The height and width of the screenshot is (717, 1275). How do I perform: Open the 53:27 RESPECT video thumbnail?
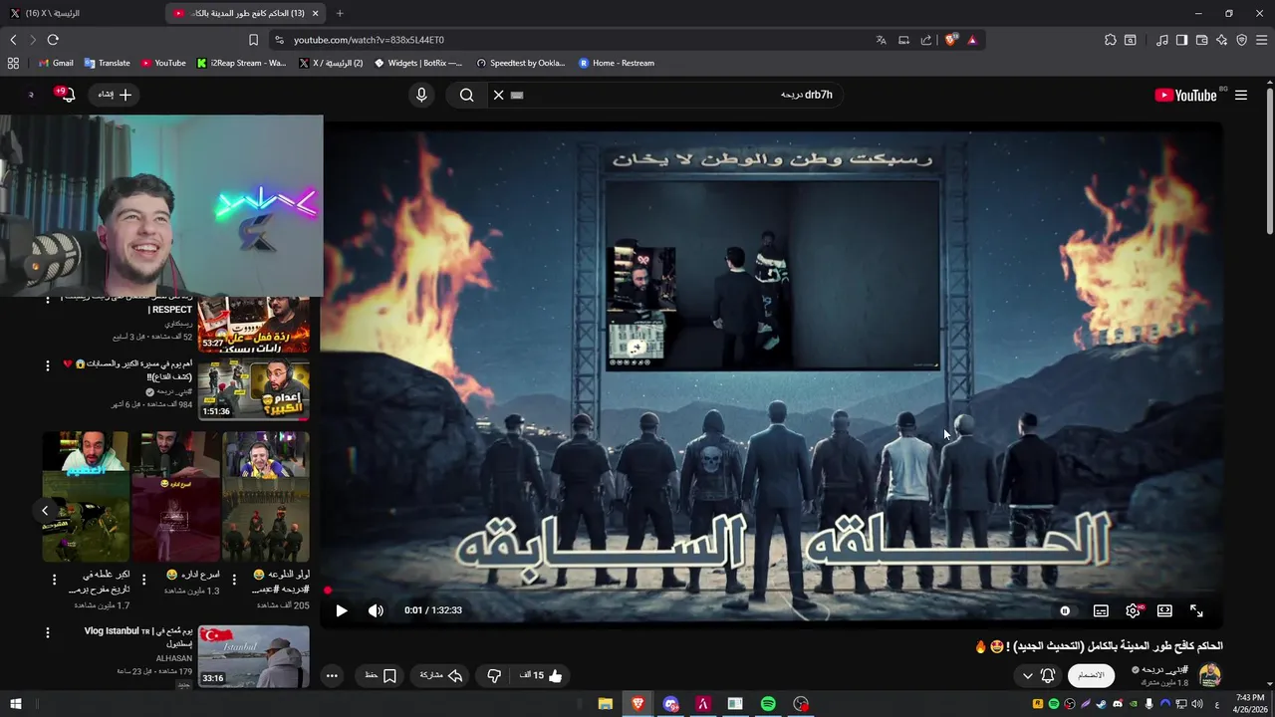253,325
